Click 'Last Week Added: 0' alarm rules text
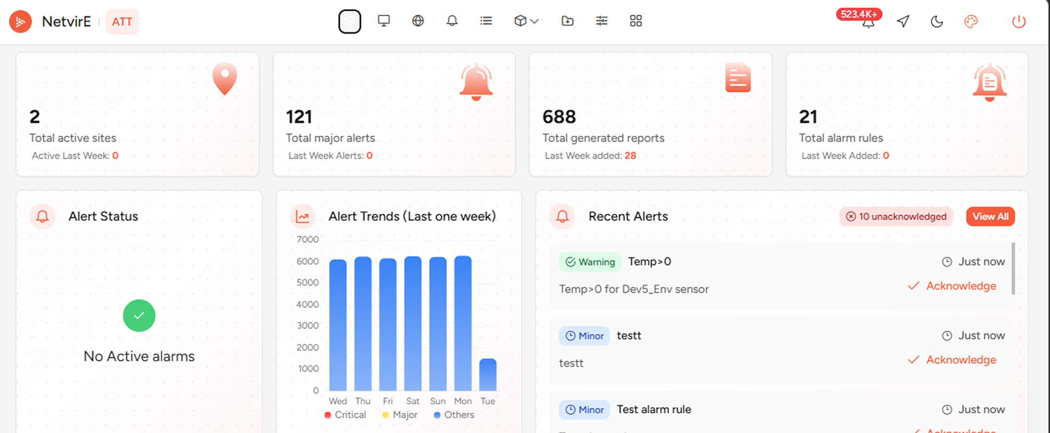 [x=845, y=156]
